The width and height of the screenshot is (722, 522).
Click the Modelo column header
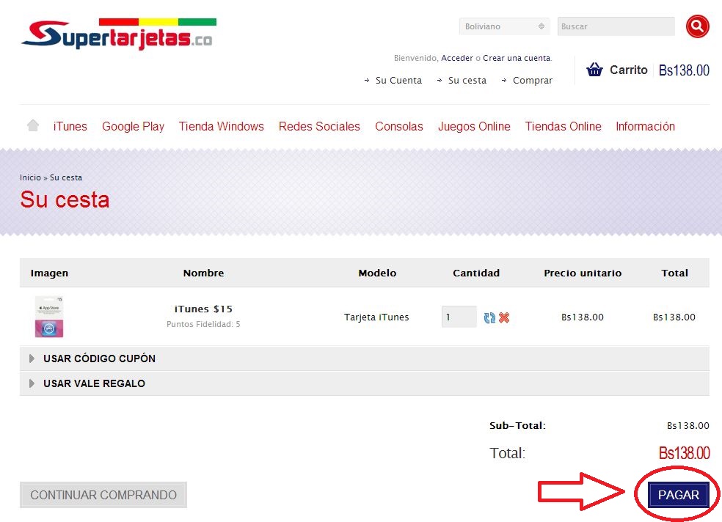click(377, 273)
